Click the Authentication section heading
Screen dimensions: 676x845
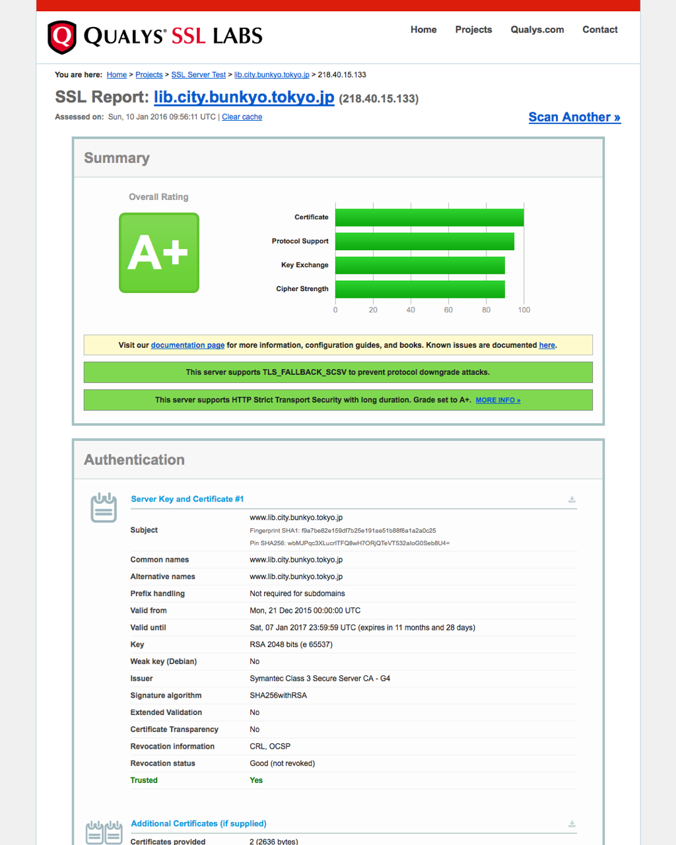pyautogui.click(x=134, y=460)
